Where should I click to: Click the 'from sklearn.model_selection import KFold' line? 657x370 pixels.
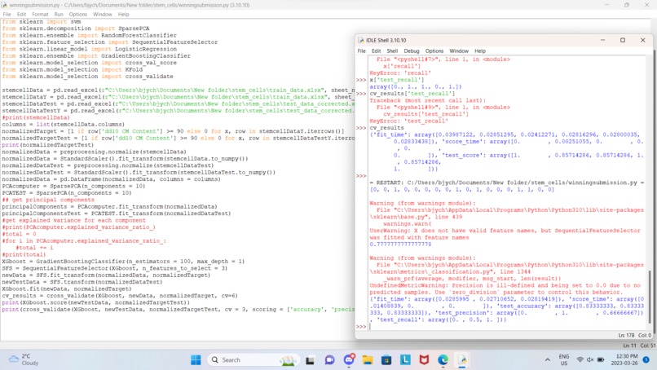click(72, 69)
